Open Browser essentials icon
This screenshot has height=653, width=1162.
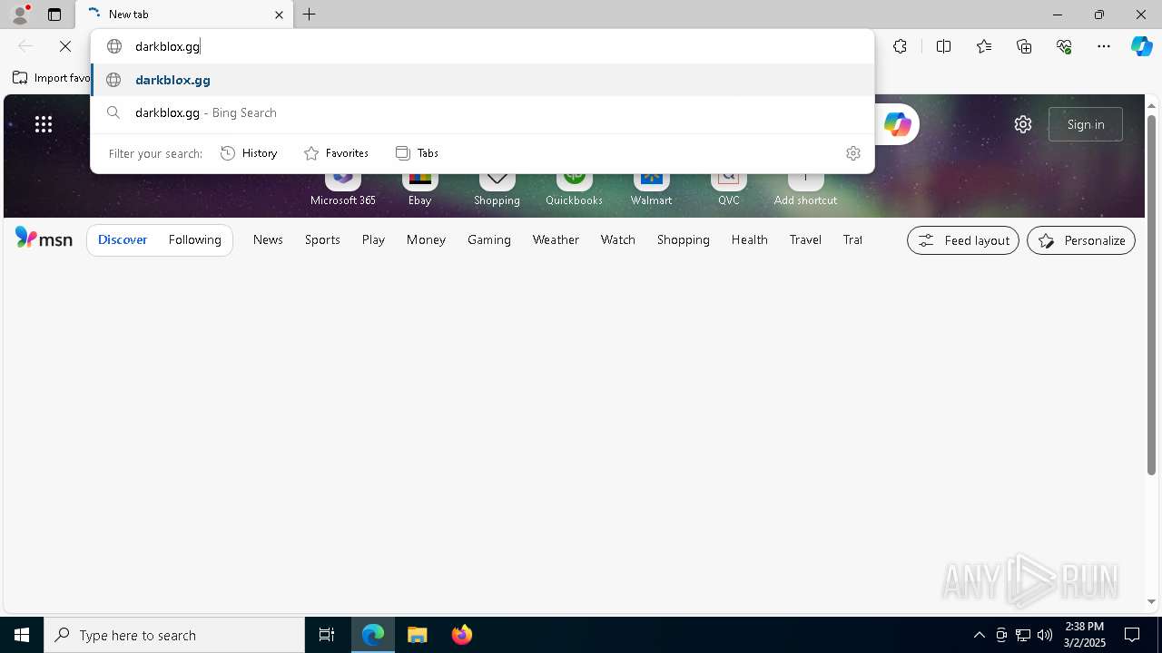(x=1064, y=46)
